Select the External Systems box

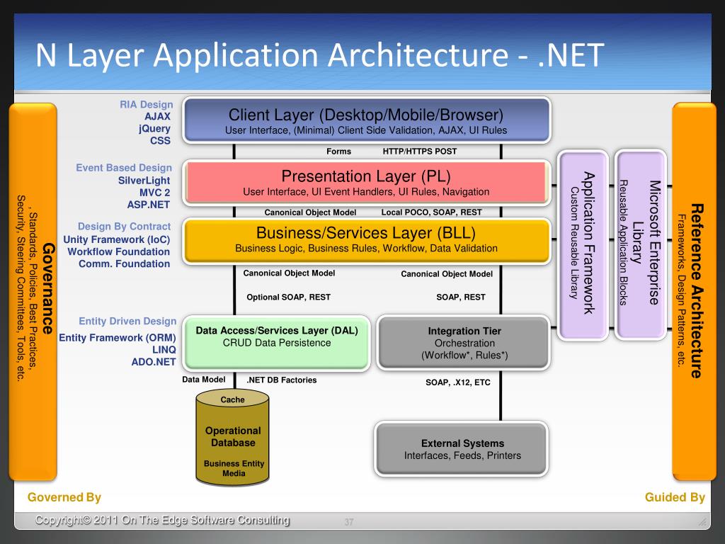pos(462,449)
